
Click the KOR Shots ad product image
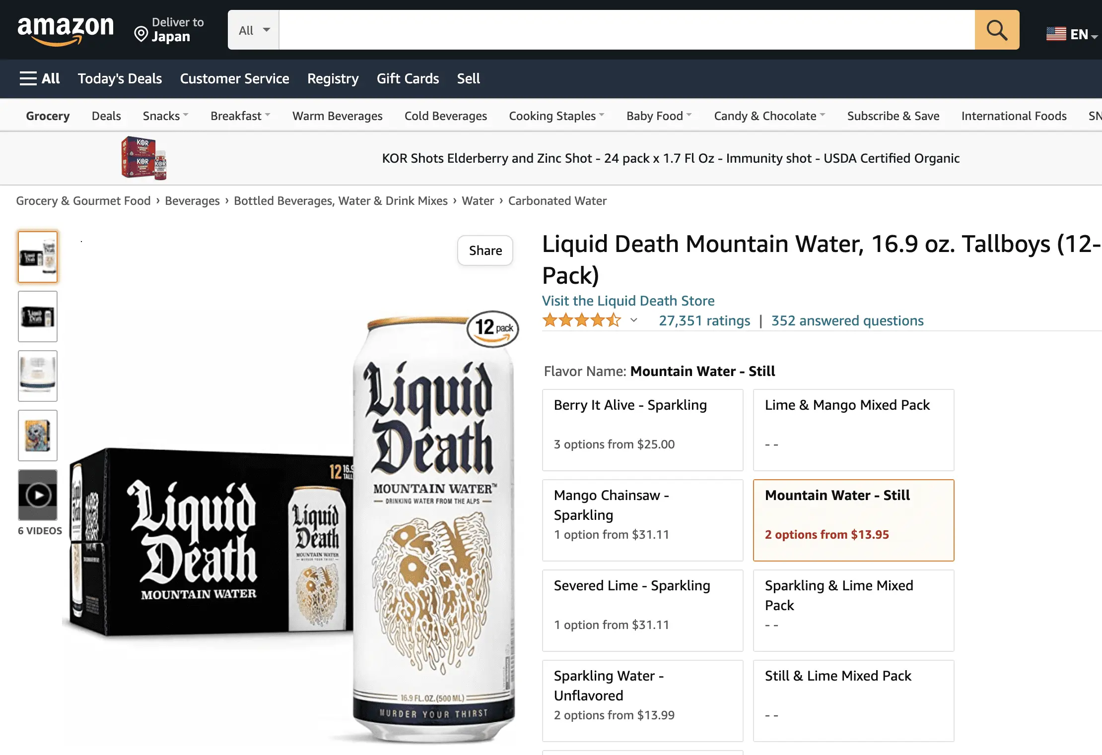click(x=144, y=158)
